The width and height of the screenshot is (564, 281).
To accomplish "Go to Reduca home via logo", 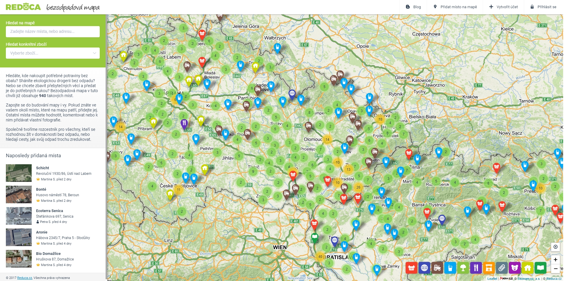I will [23, 7].
